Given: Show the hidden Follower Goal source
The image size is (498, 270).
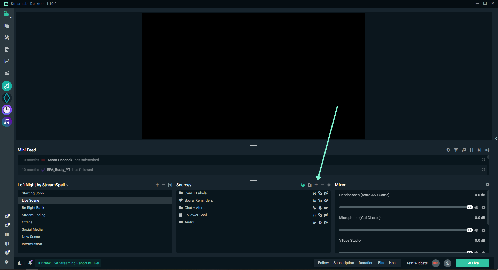Looking at the screenshot, I should [326, 215].
